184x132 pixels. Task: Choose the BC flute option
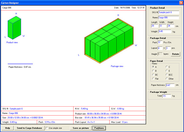[x=153, y=75]
